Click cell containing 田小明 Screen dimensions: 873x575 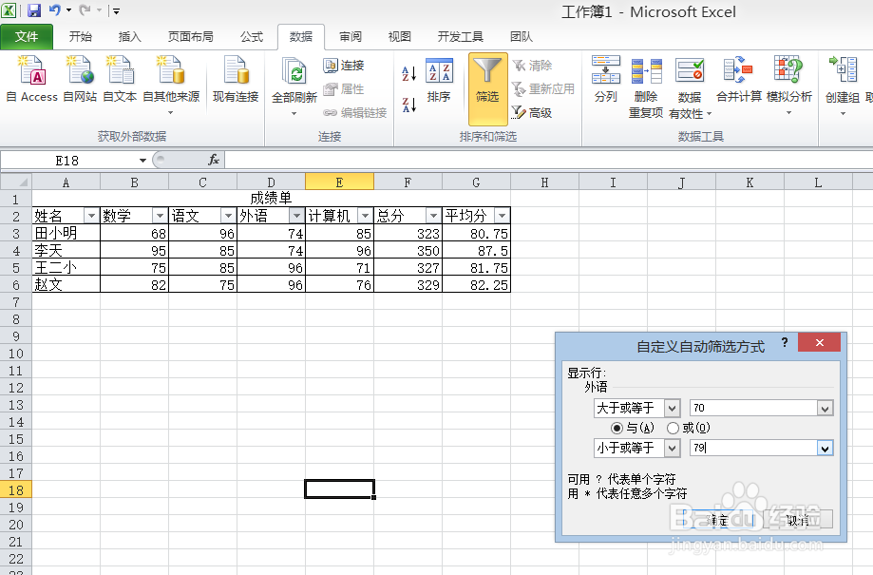(66, 233)
